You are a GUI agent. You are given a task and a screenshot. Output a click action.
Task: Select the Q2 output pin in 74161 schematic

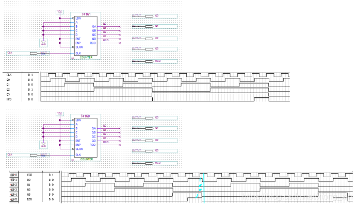tap(149, 39)
